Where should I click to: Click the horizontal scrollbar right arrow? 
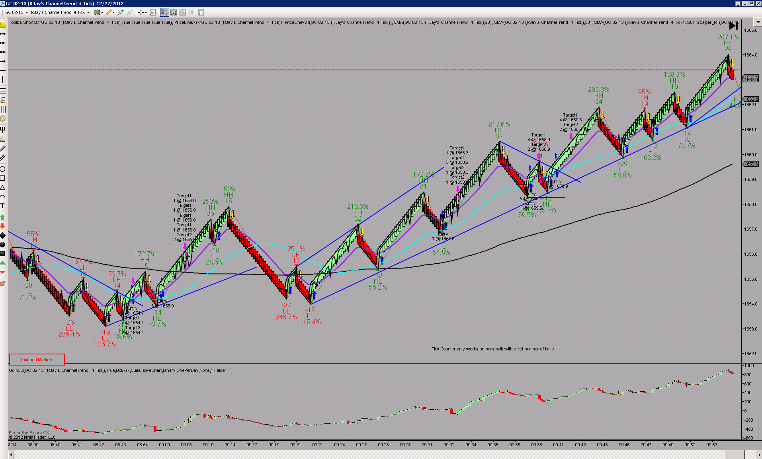tap(759, 454)
